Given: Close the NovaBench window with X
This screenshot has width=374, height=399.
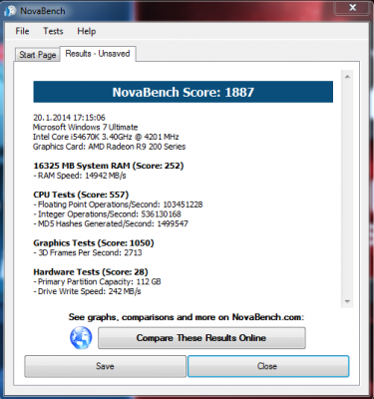Looking at the screenshot, I should coord(353,7).
